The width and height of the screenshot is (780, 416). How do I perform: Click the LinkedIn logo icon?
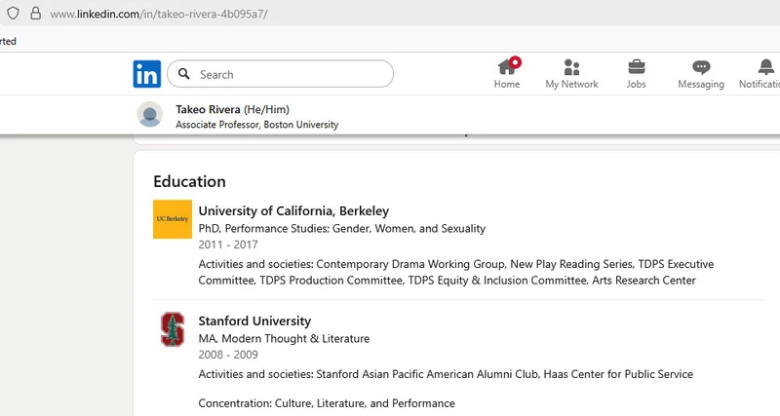coord(147,74)
